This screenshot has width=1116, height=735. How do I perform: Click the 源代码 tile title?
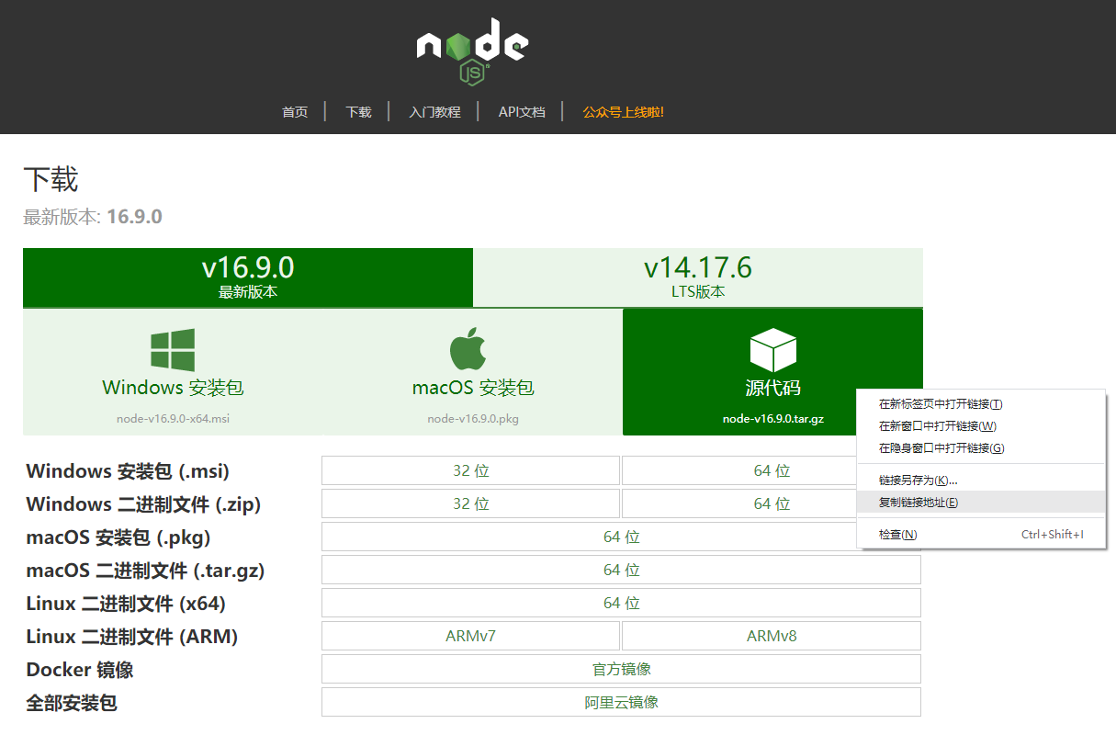coord(773,388)
